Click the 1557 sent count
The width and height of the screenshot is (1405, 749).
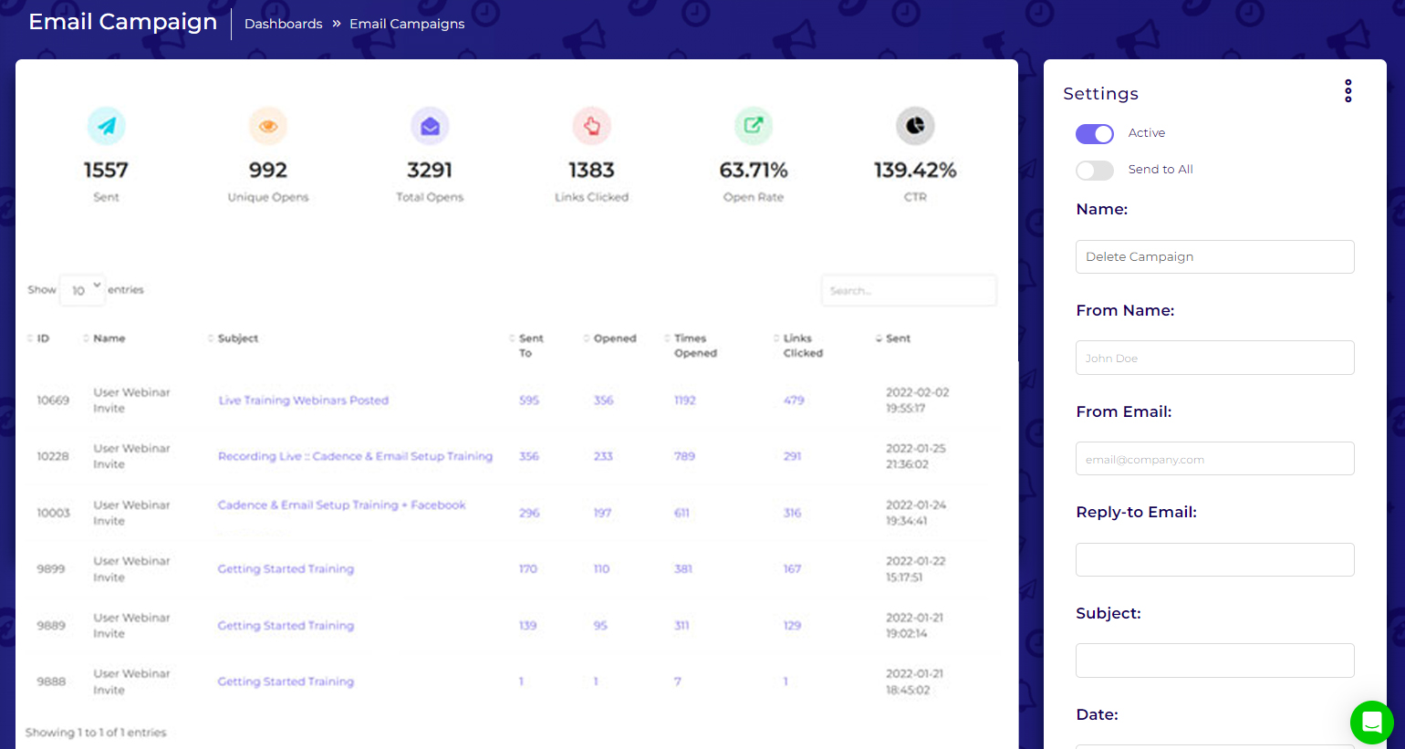106,171
